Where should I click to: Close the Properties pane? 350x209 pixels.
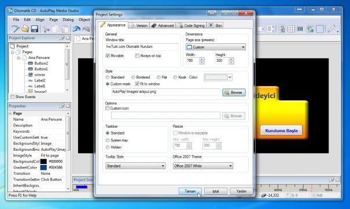(x=68, y=106)
